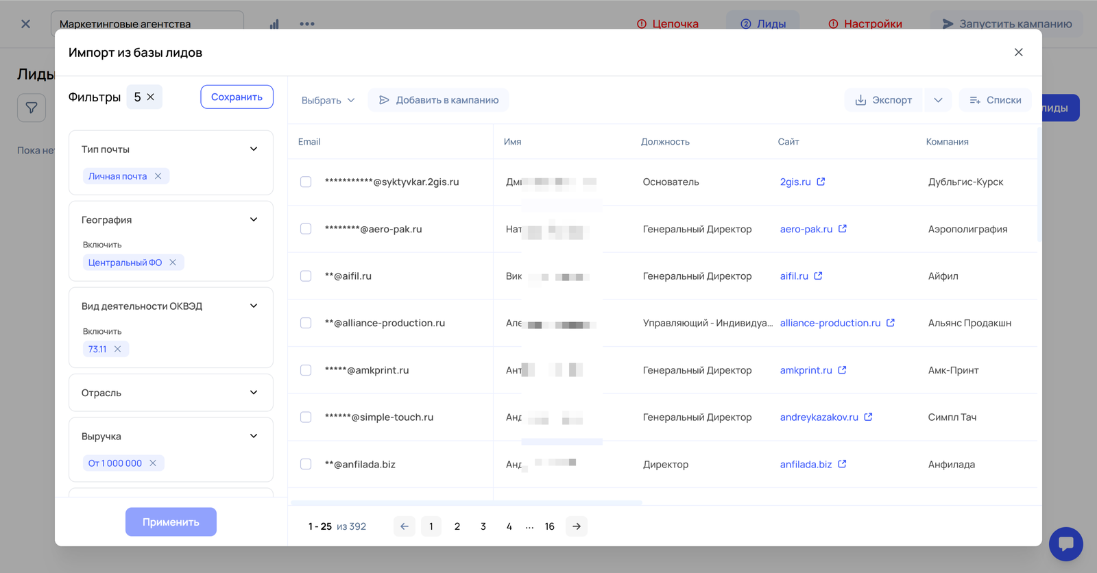Tick checkbox for syktyvkar.2gis.ru lead
1097x573 pixels.
tap(306, 182)
